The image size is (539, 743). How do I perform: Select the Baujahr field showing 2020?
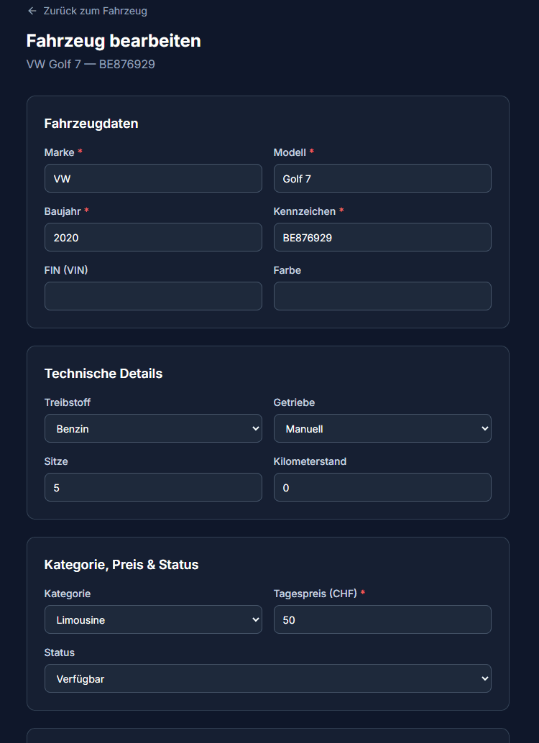[153, 237]
